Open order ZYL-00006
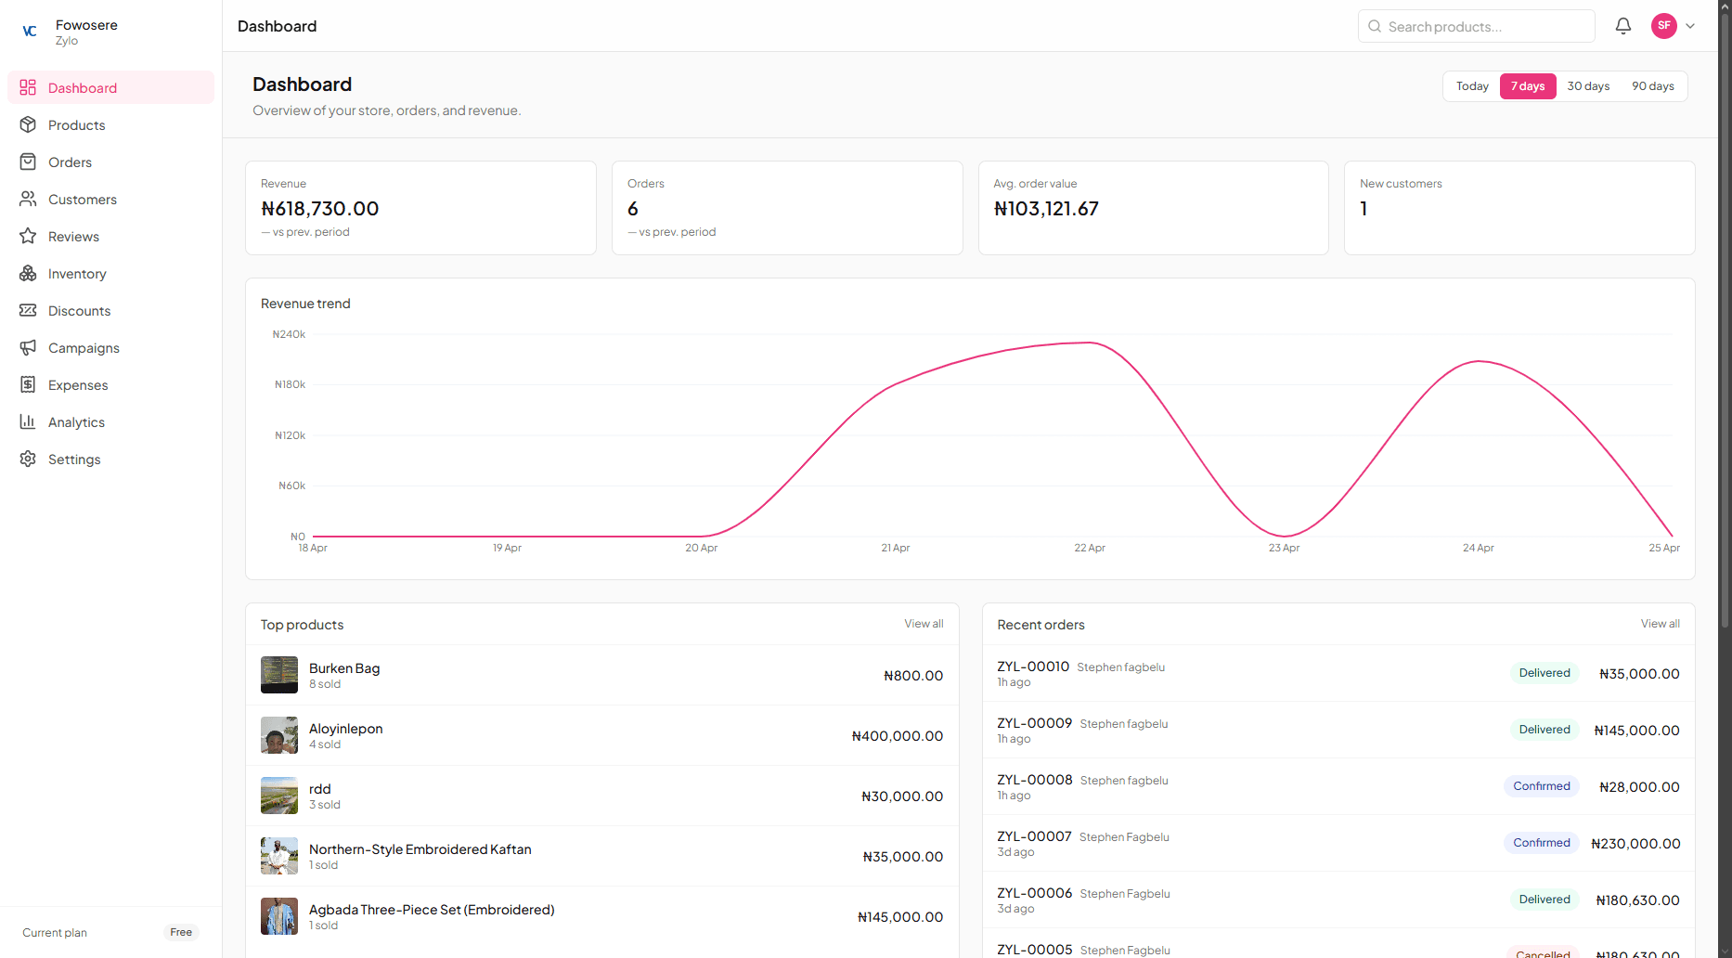The height and width of the screenshot is (958, 1732). tap(1338, 900)
